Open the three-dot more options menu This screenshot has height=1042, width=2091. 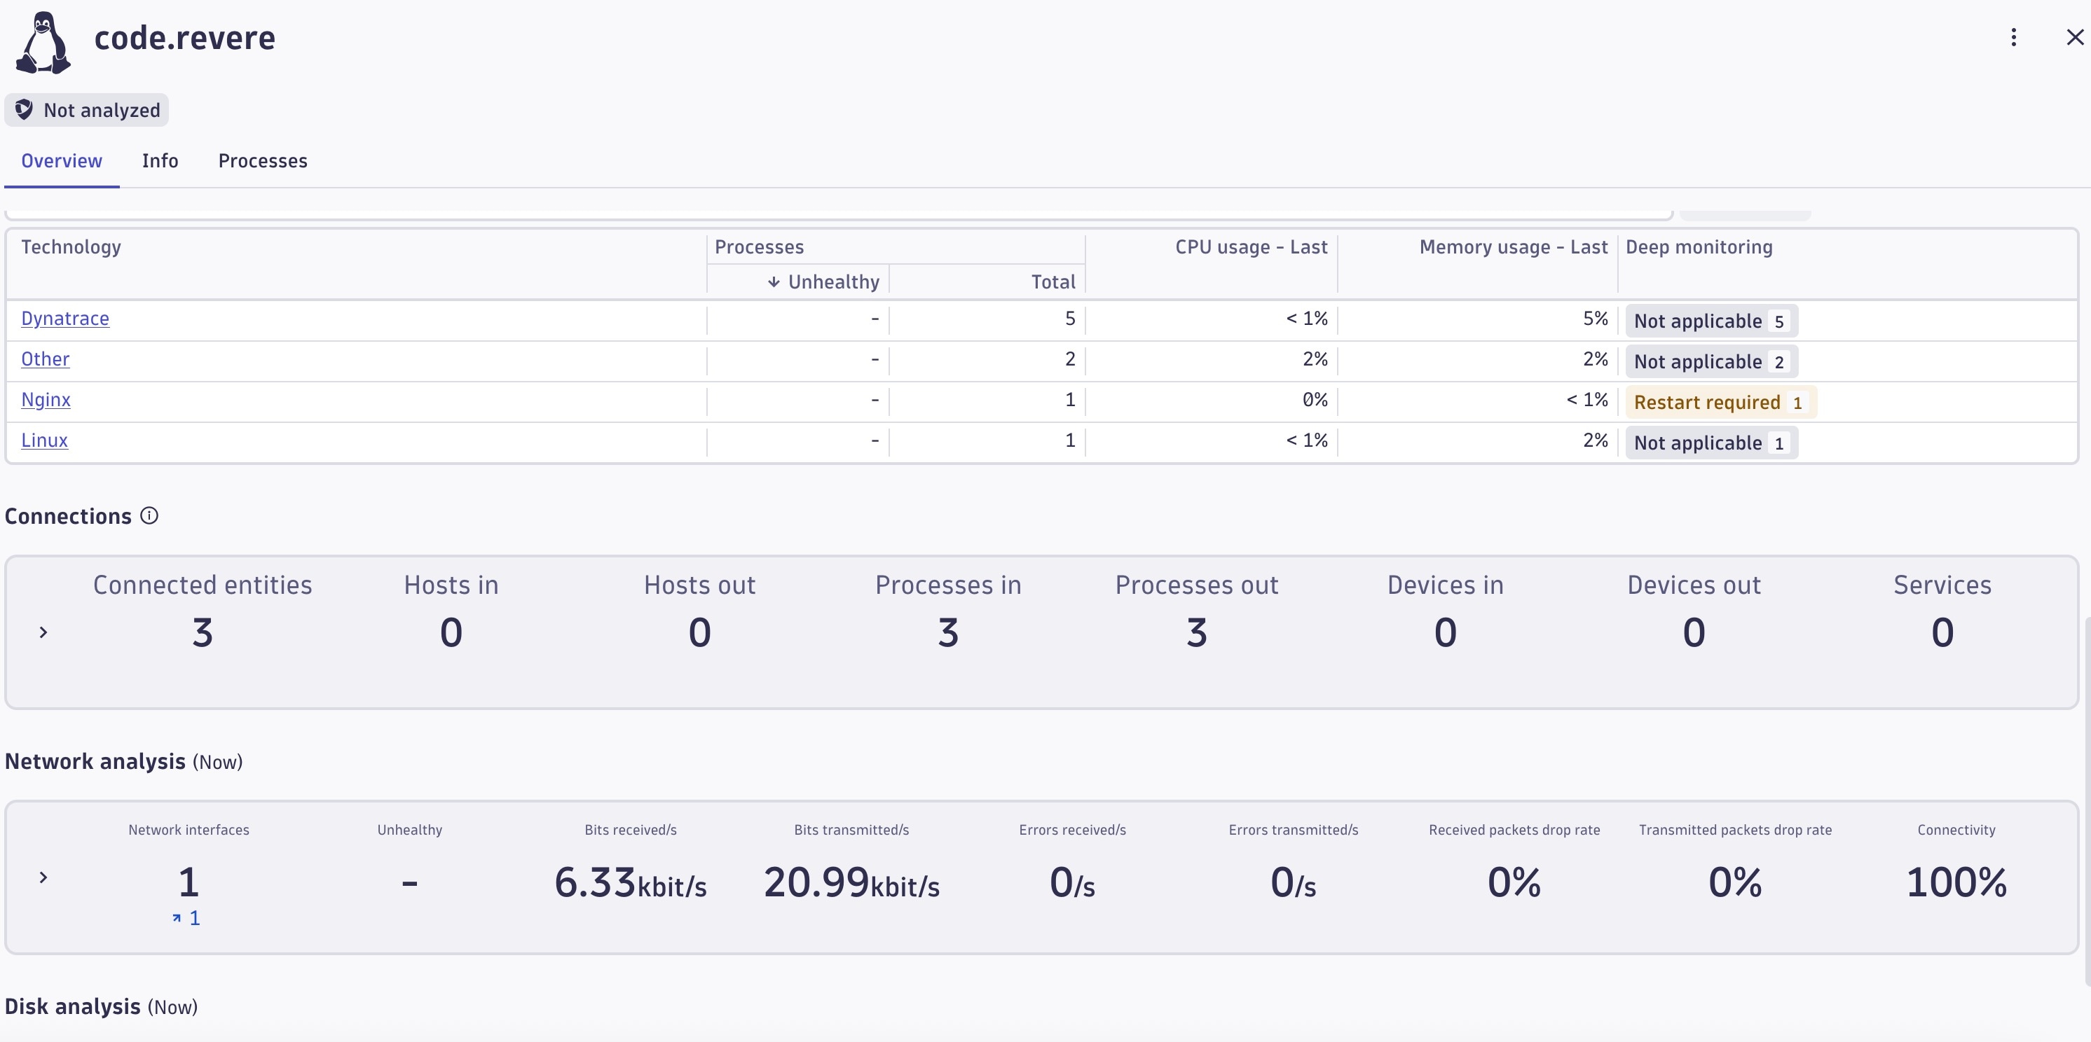click(2013, 37)
